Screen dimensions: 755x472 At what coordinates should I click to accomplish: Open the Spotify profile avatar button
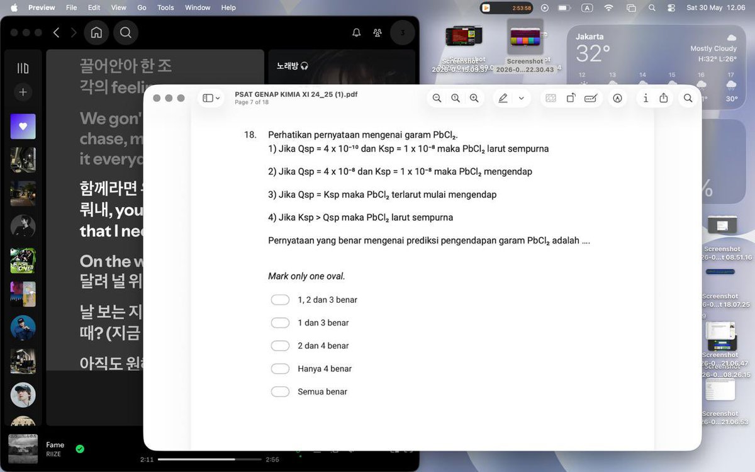pyautogui.click(x=403, y=33)
